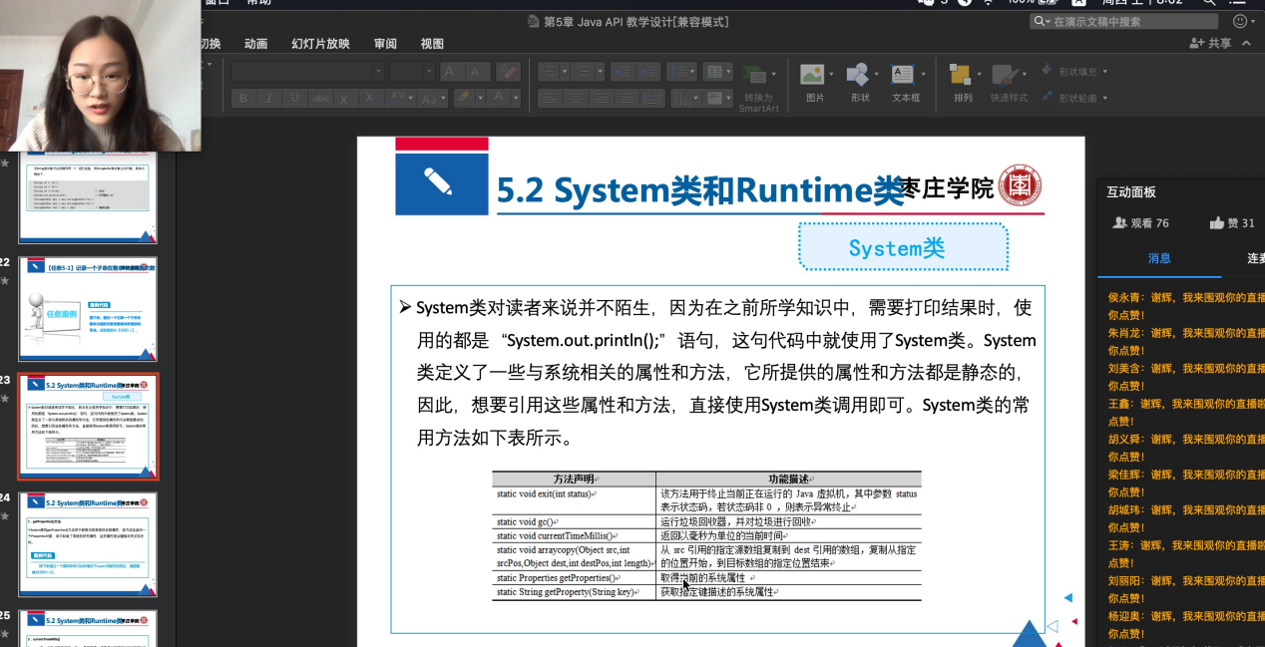Switch to the 审阅 ribbon tab

(x=385, y=44)
